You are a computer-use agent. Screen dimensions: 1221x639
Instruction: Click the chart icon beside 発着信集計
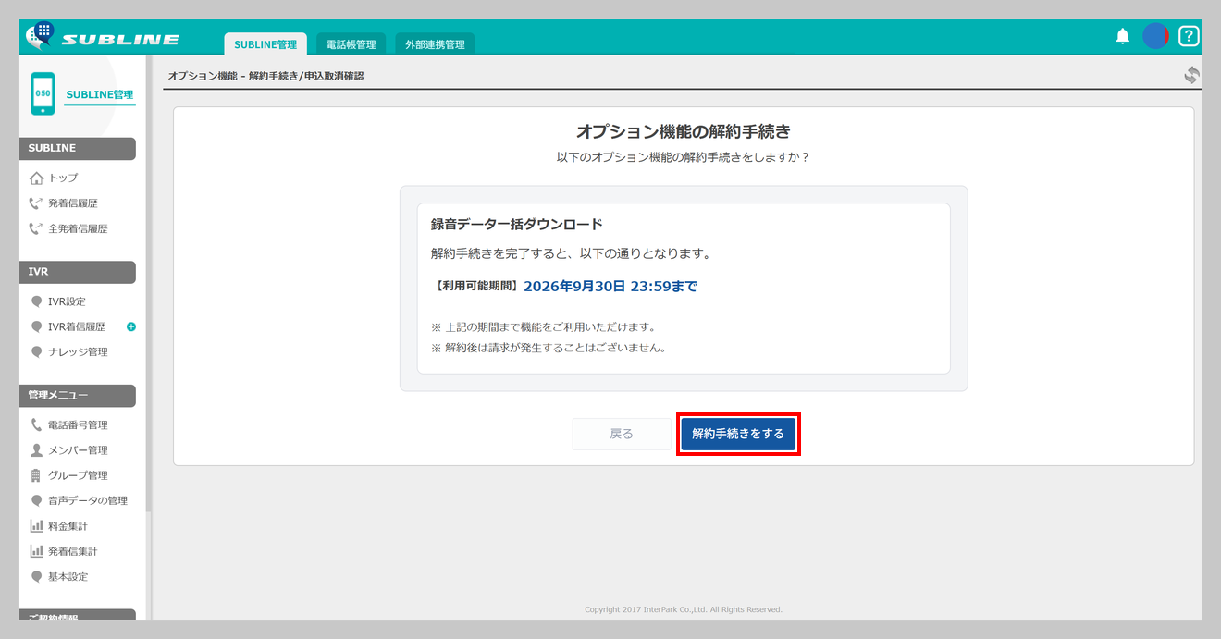click(x=36, y=551)
